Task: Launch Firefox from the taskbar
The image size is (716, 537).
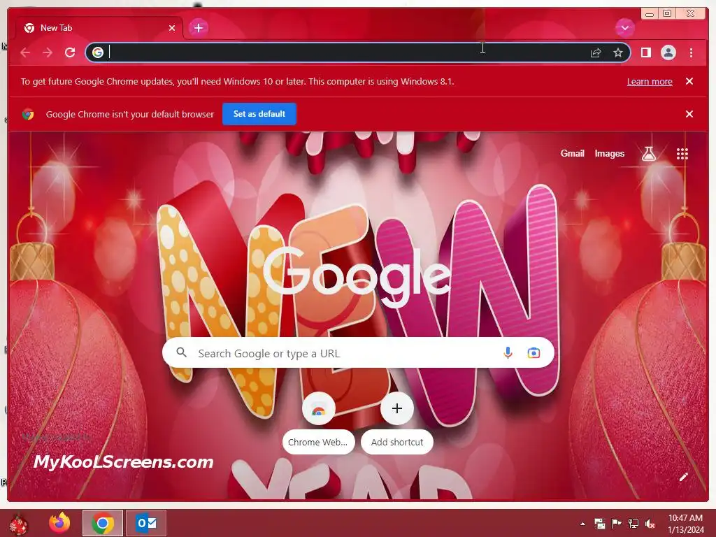Action: point(60,523)
